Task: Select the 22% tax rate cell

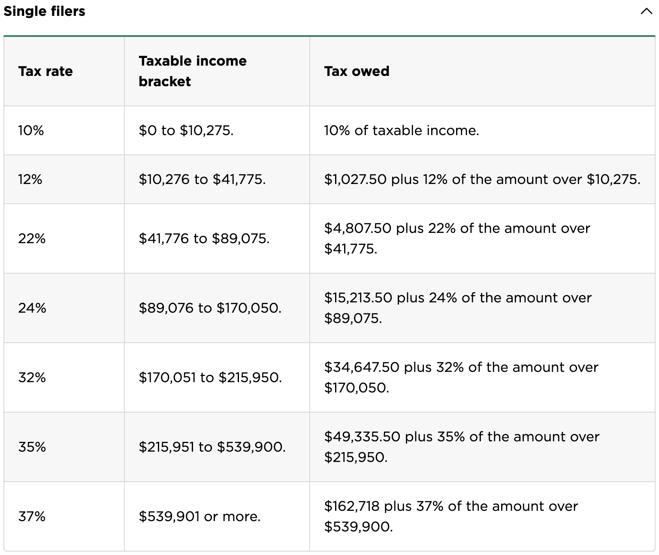Action: tap(32, 238)
